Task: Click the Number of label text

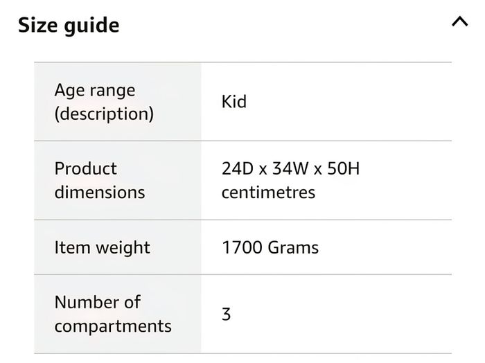Action: click(x=98, y=302)
